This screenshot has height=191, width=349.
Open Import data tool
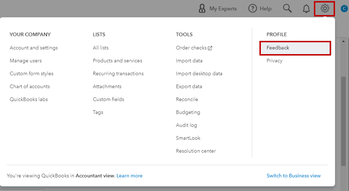tap(189, 61)
